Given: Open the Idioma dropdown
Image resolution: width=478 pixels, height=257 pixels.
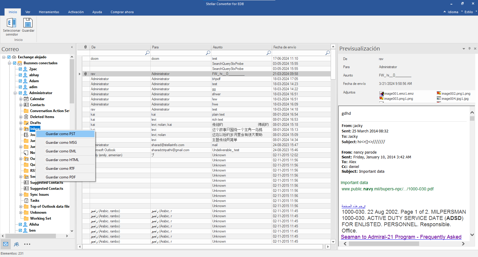Looking at the screenshot, I should pos(453,12).
